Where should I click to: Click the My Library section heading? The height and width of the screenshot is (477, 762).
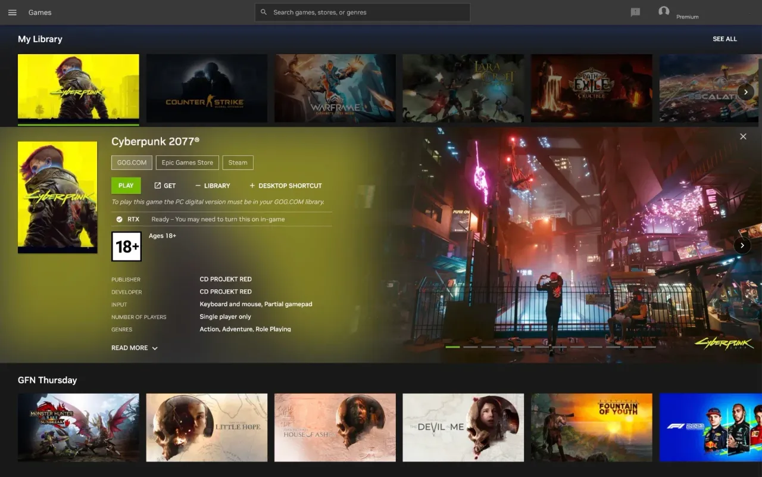(40, 39)
